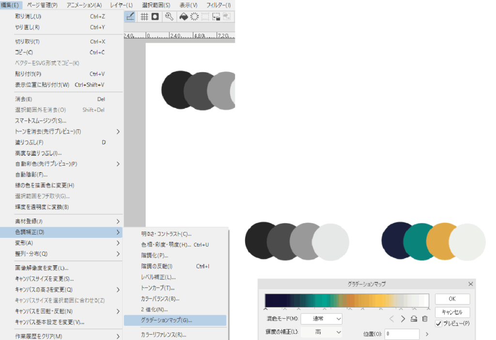The width and height of the screenshot is (496, 340).
Task: Toggle the grid snap icon in toolbar
Action: click(x=144, y=16)
